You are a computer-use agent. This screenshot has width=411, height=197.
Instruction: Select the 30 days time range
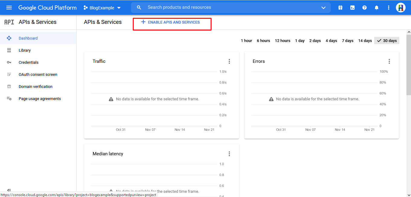coord(387,40)
